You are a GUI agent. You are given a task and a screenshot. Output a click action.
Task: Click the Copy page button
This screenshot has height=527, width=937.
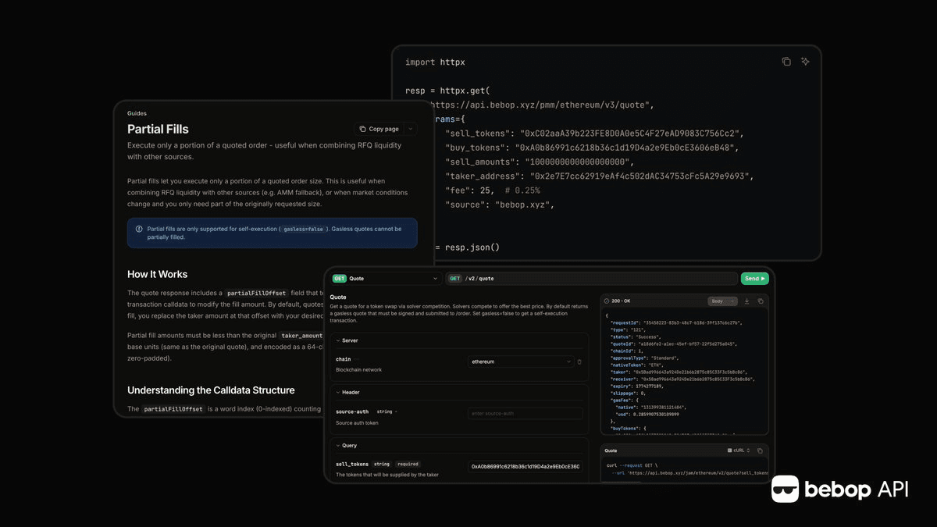coord(379,129)
